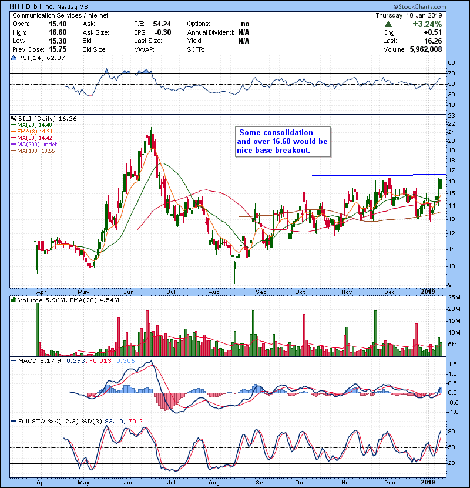Image resolution: width=470 pixels, height=488 pixels.
Task: Click the P/E -54.24 value
Action: pos(161,24)
